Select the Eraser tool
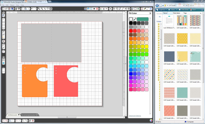Screen dimensions: 205x124 (4, 45)
